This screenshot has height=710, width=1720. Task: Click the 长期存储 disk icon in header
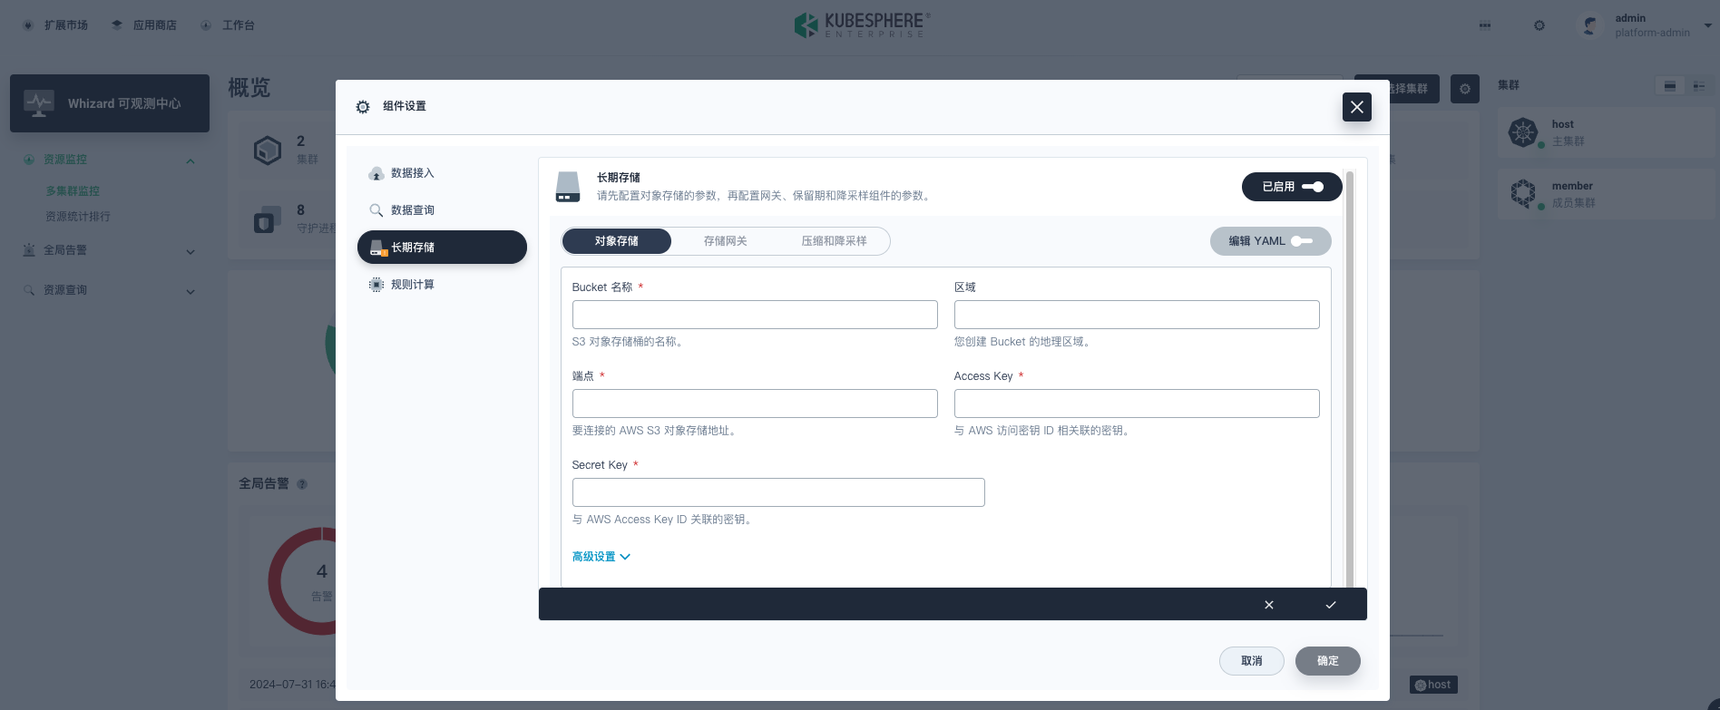(x=568, y=187)
